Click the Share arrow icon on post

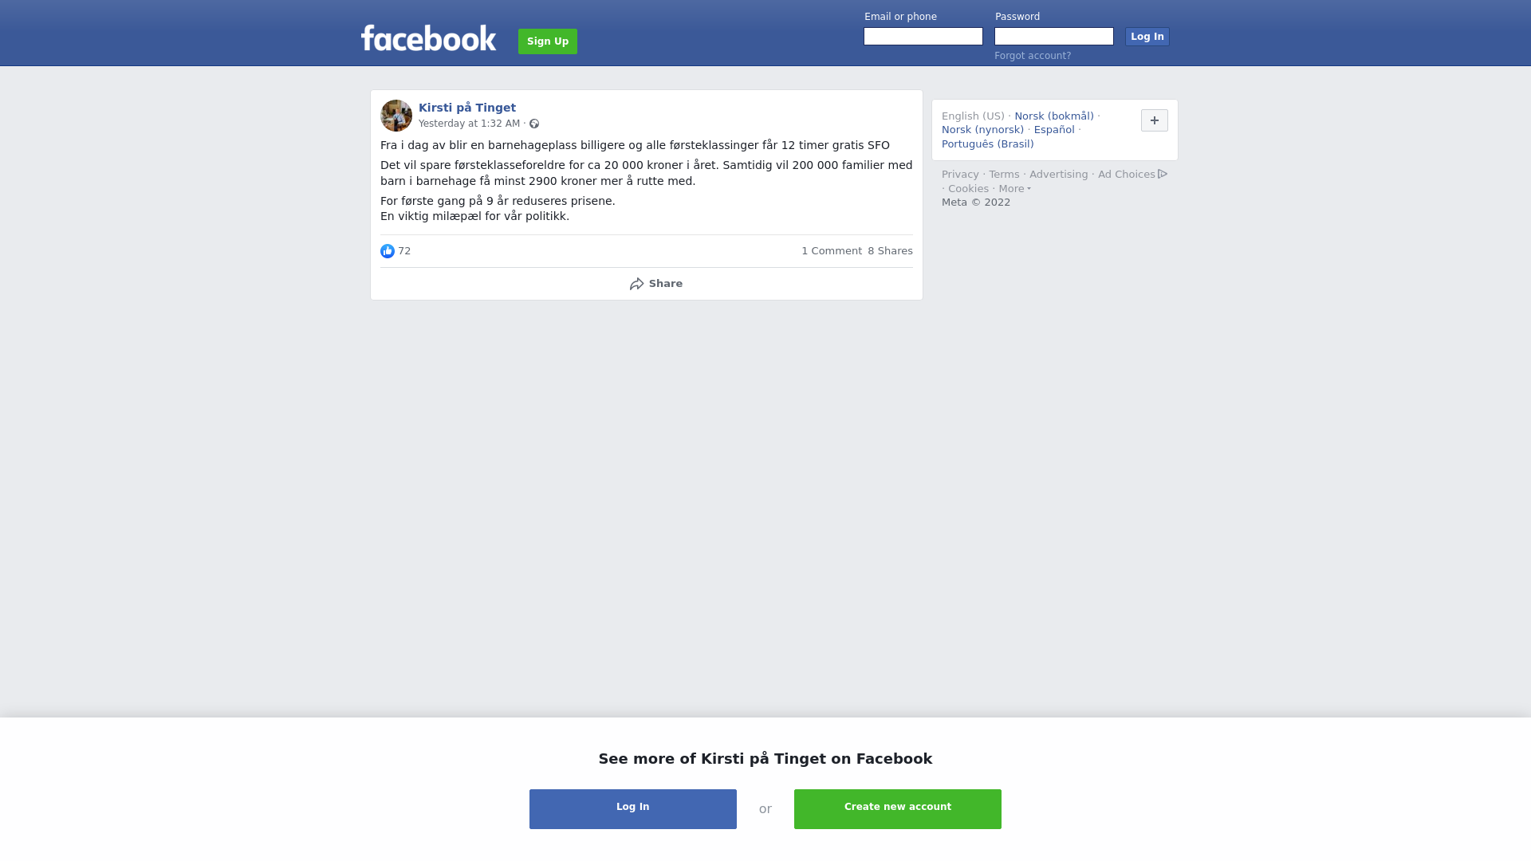(636, 284)
